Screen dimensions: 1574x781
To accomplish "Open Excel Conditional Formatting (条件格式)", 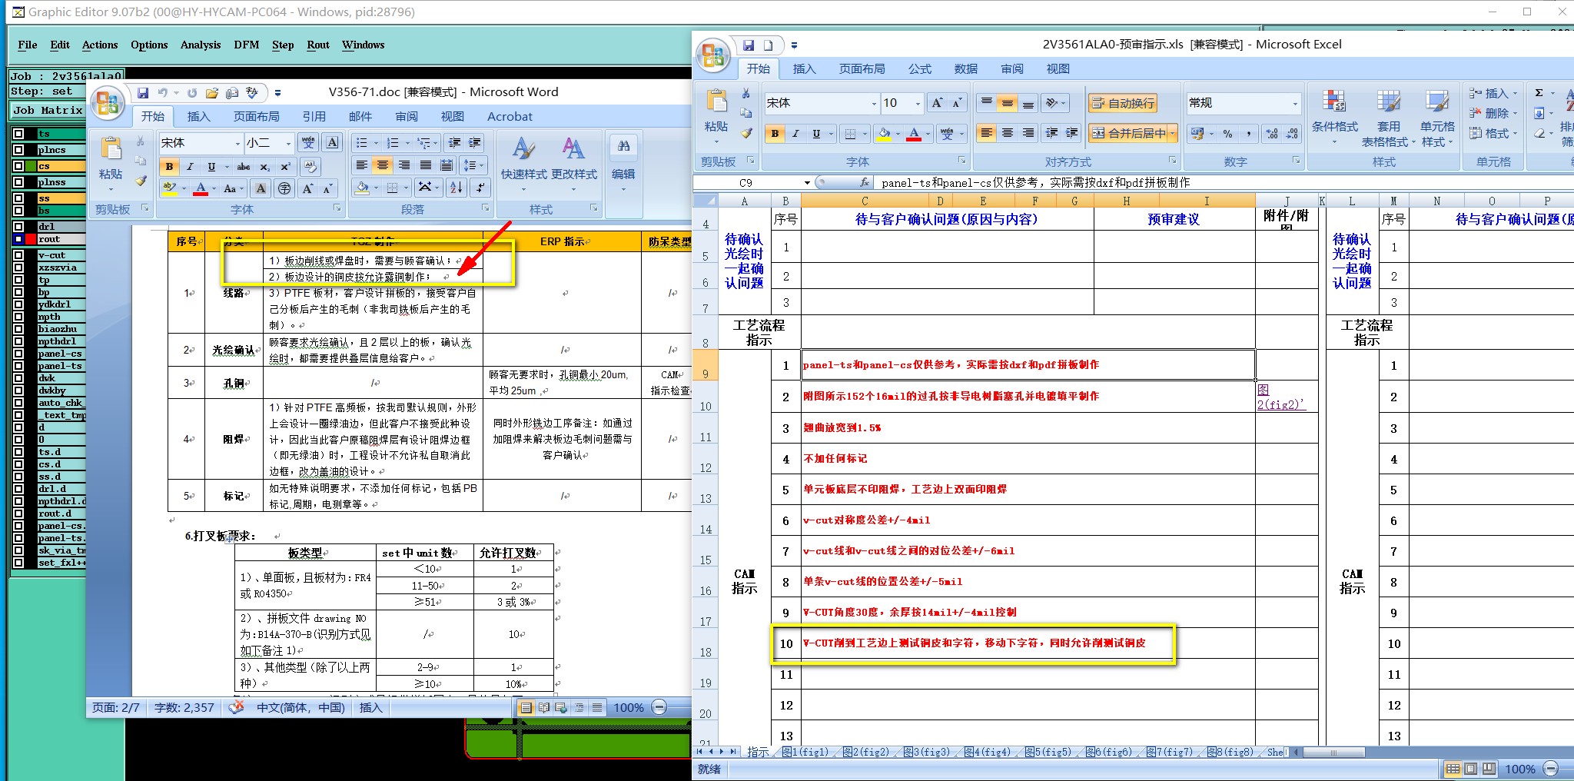I will (1334, 117).
